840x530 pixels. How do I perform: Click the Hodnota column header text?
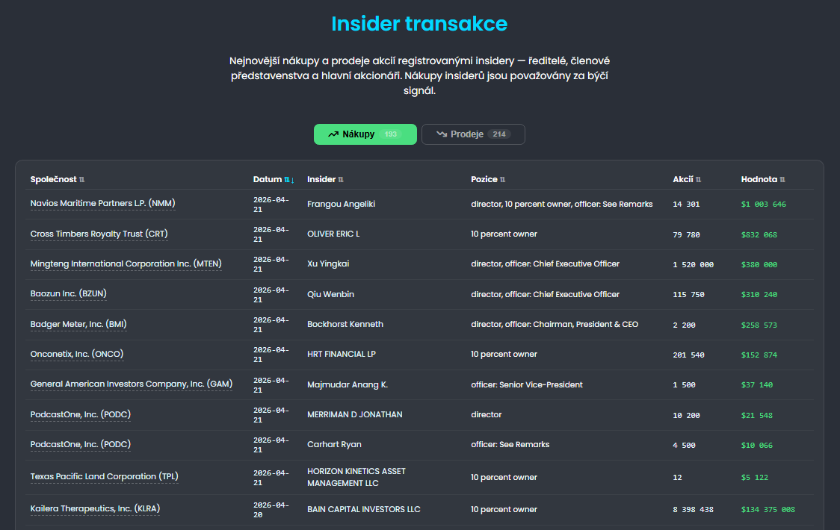point(759,180)
